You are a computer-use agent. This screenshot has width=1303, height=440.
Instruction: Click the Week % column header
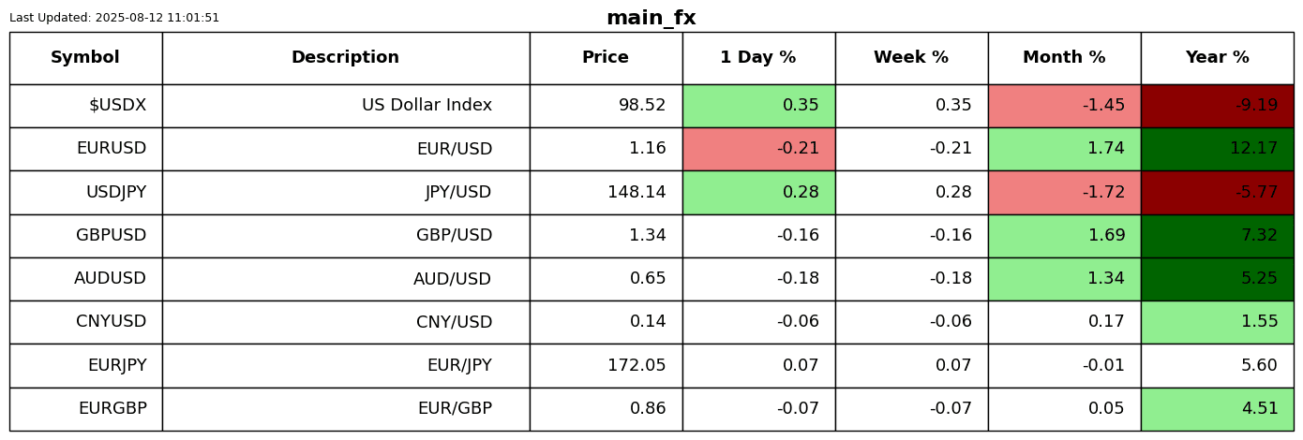[911, 58]
